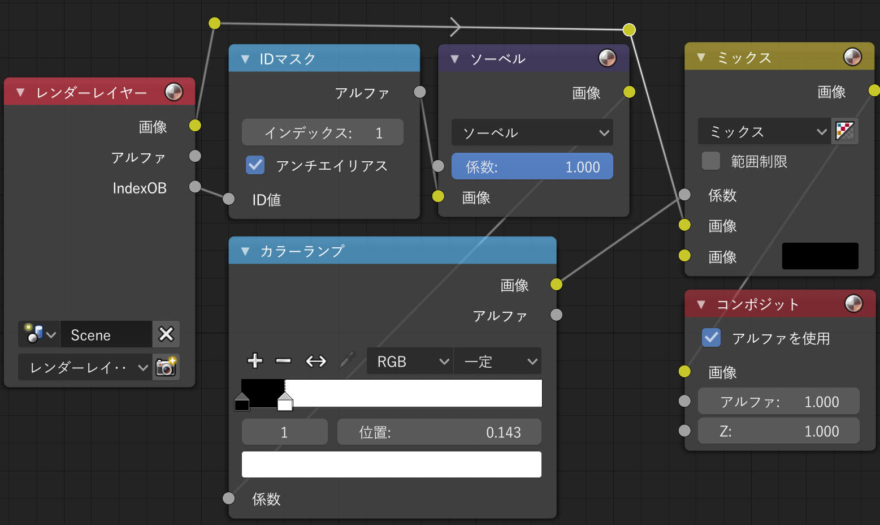Open the レンダーレイ.. layer dropdown
The width and height of the screenshot is (880, 525).
(85, 367)
